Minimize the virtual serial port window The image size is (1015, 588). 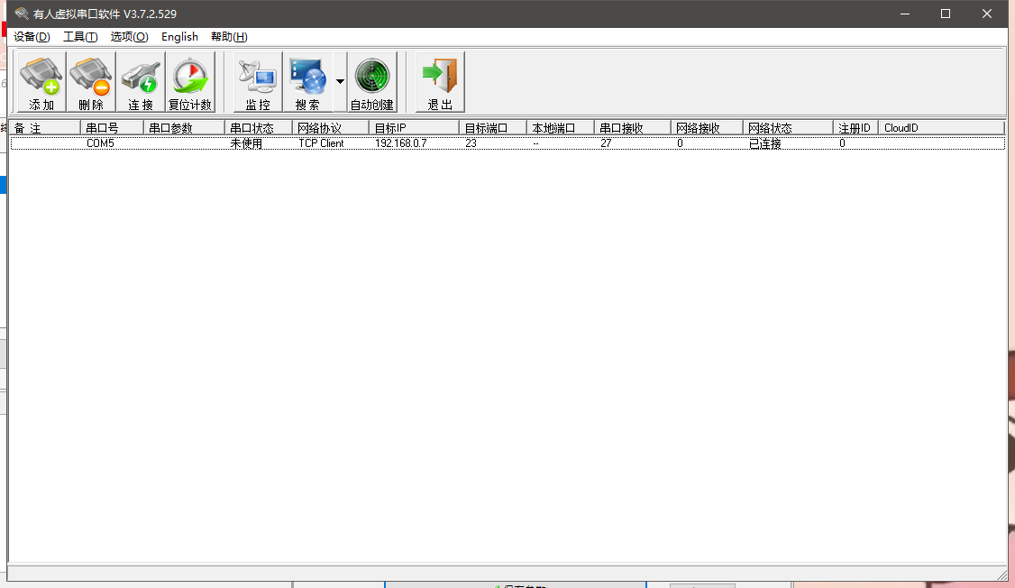tap(905, 14)
